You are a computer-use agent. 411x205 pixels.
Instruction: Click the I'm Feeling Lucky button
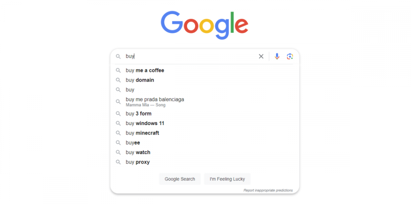click(227, 179)
